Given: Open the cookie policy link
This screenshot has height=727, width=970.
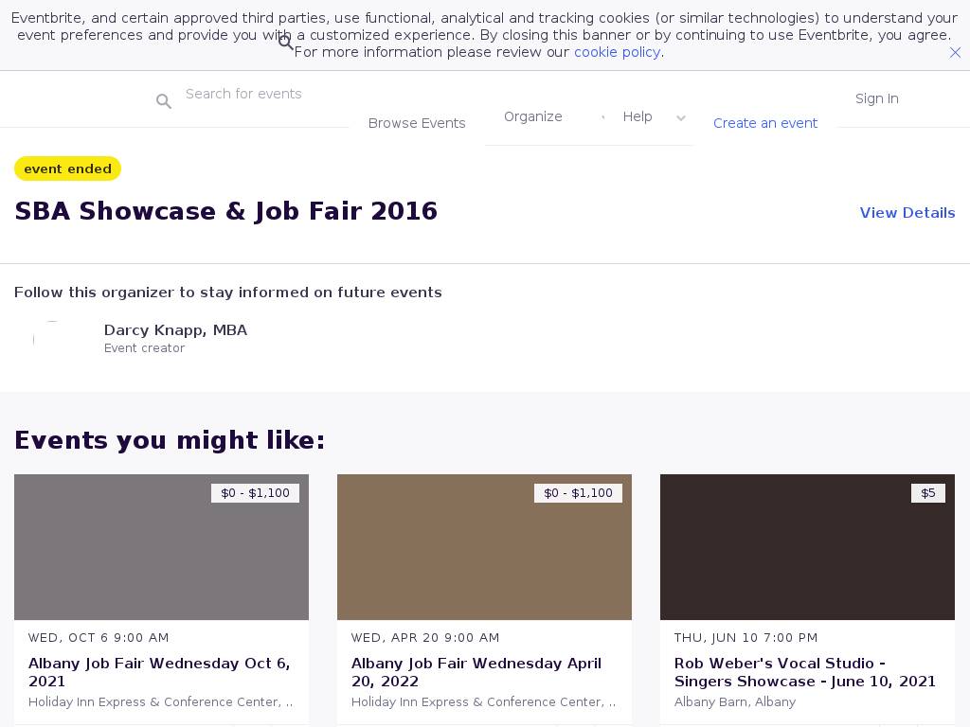Looking at the screenshot, I should coord(617,52).
